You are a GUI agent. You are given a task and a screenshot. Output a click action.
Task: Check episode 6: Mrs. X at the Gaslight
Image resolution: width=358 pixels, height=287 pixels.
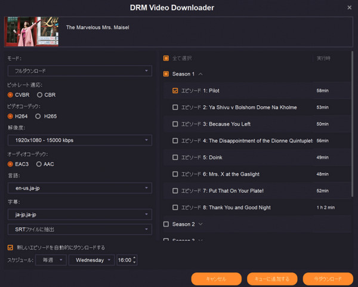coord(175,174)
